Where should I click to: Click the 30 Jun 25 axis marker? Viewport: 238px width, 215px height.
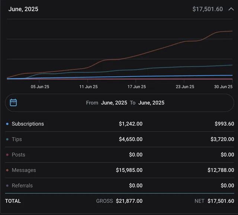tap(223, 87)
